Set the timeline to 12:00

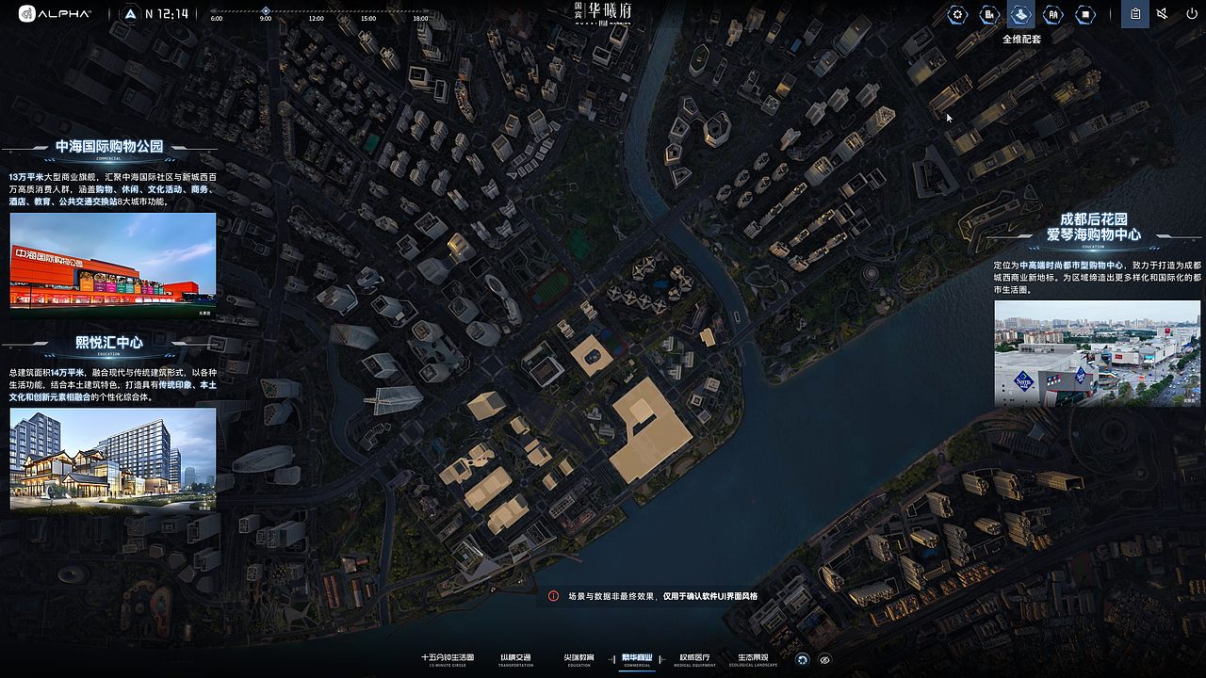317,18
